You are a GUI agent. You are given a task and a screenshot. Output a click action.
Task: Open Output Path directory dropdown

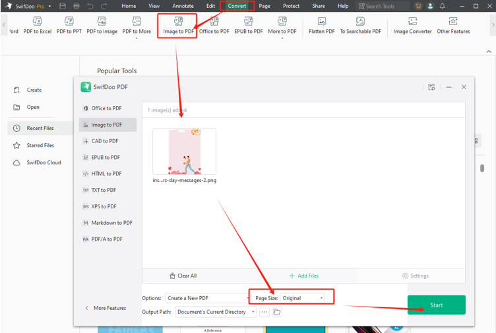216,312
